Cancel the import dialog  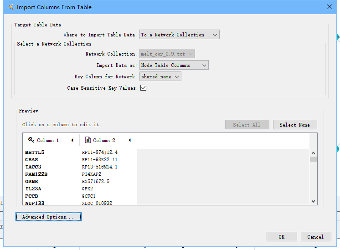point(315,237)
